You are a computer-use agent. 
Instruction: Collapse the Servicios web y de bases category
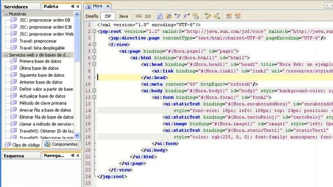[x=6, y=55]
